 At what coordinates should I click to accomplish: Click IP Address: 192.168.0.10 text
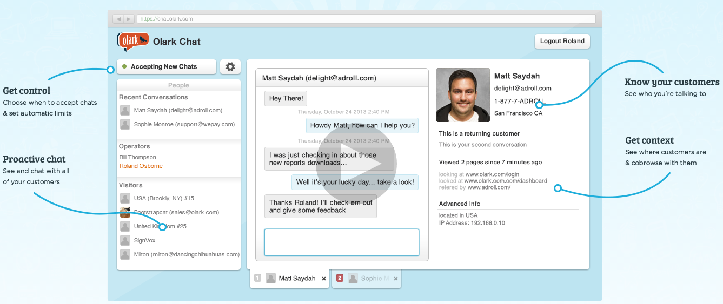click(x=472, y=223)
